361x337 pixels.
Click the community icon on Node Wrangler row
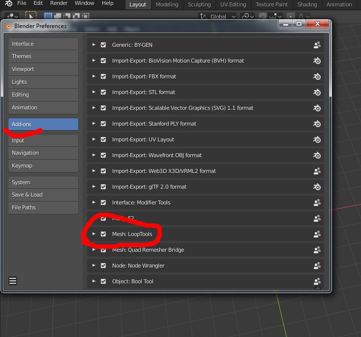point(317,266)
